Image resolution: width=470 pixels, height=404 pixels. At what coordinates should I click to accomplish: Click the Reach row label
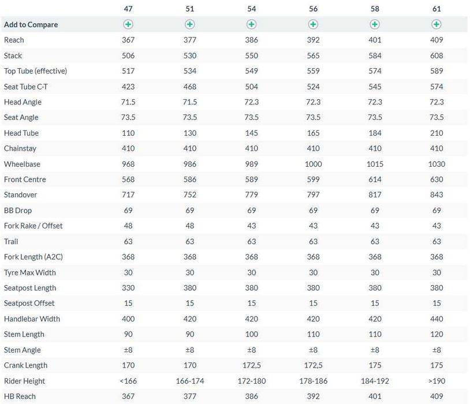pos(14,40)
